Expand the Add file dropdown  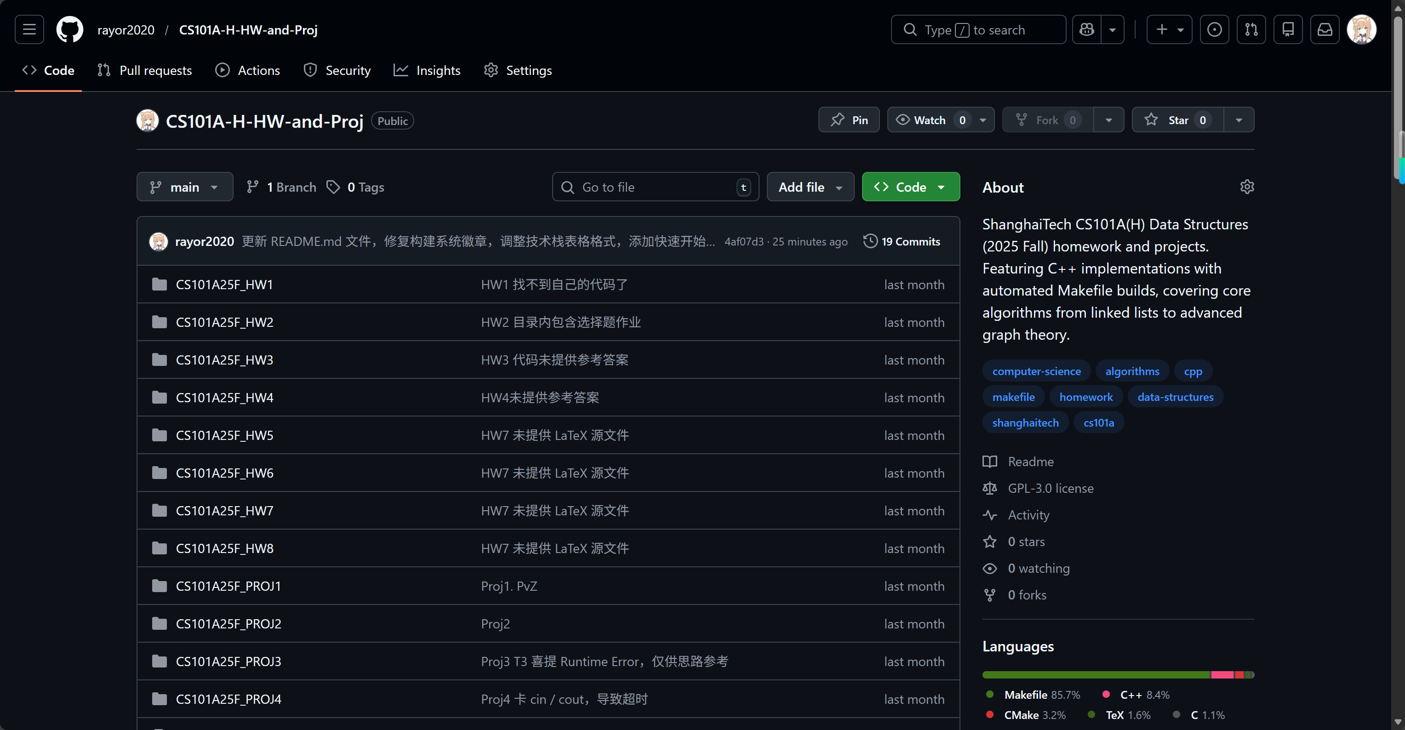(810, 187)
